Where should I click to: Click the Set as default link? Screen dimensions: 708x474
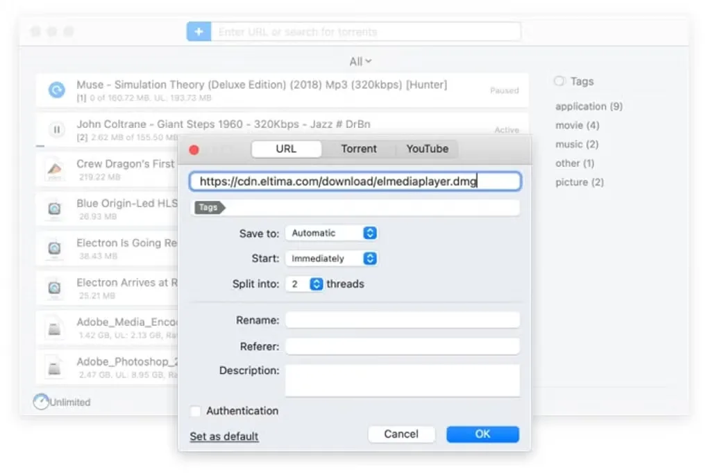[224, 436]
